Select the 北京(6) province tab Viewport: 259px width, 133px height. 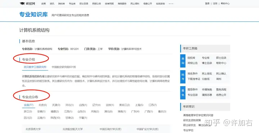click(x=43, y=105)
